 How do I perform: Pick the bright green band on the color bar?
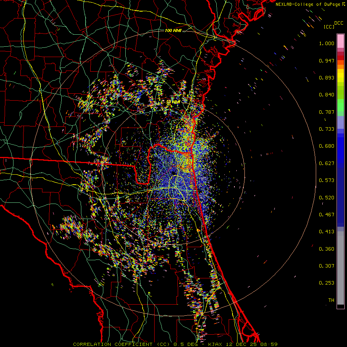(340, 105)
